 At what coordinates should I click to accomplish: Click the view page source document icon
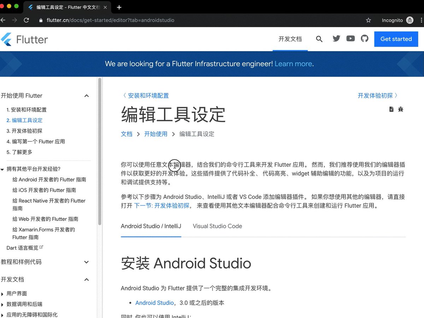click(391, 109)
